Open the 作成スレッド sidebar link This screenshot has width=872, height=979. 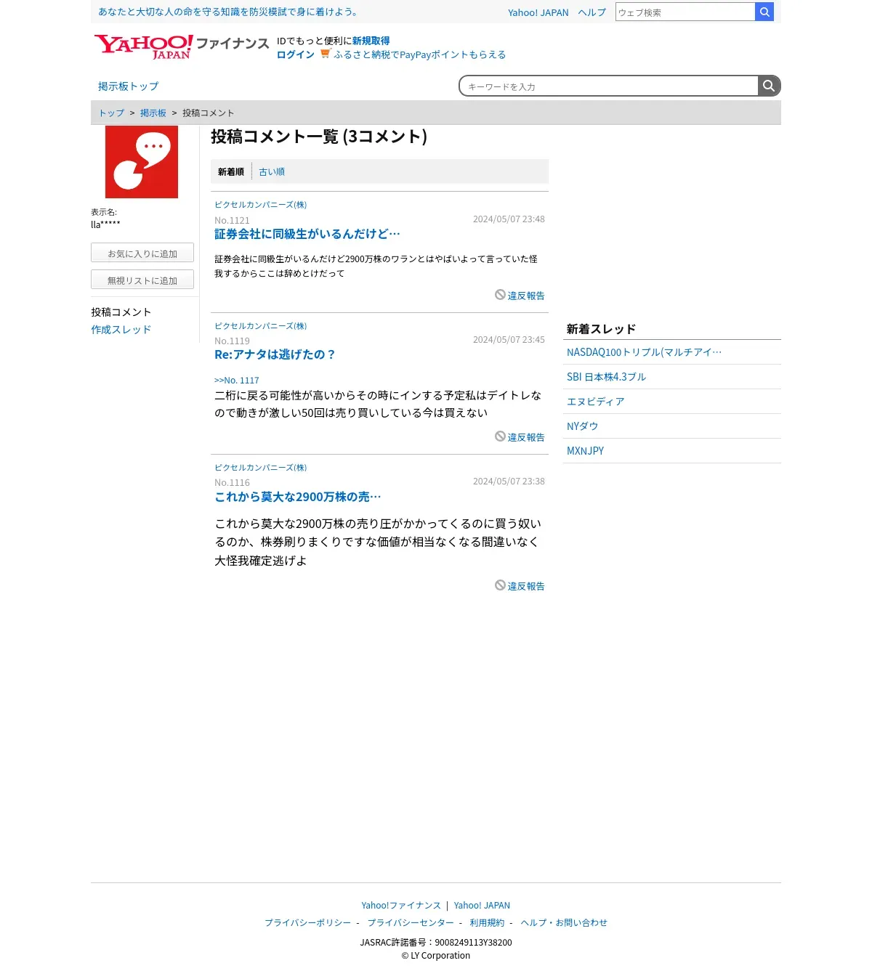point(121,330)
